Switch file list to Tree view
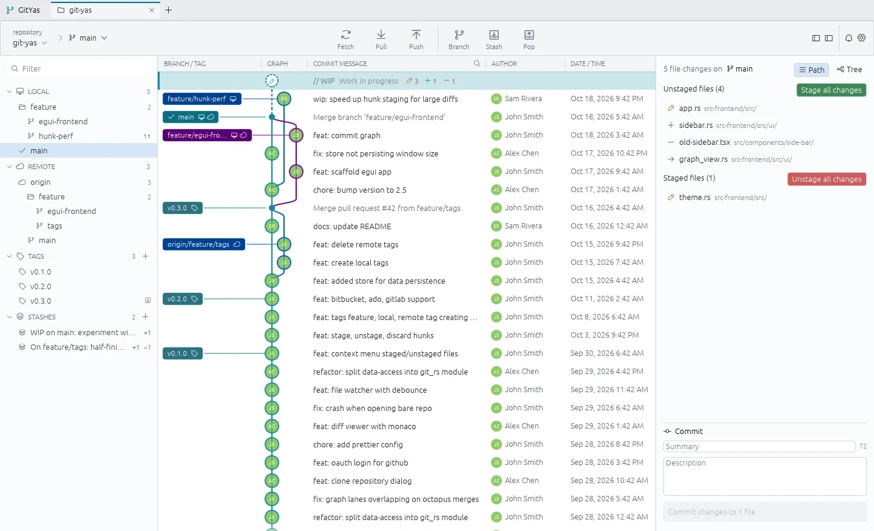This screenshot has height=531, width=874. point(850,70)
